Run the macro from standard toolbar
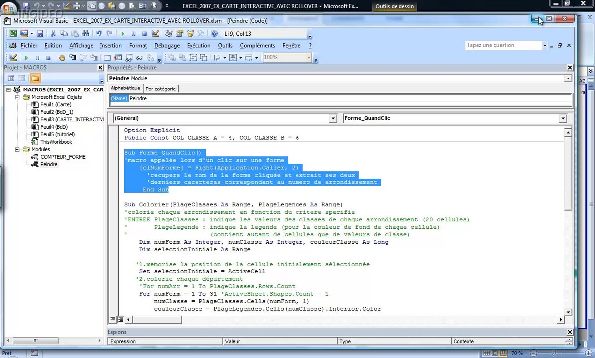This screenshot has width=595, height=358. coord(122,34)
